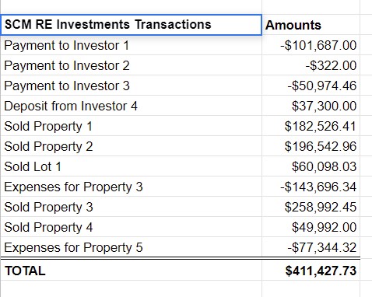
Task: Click the Payment to Investor 1 cell
Action: pos(131,45)
